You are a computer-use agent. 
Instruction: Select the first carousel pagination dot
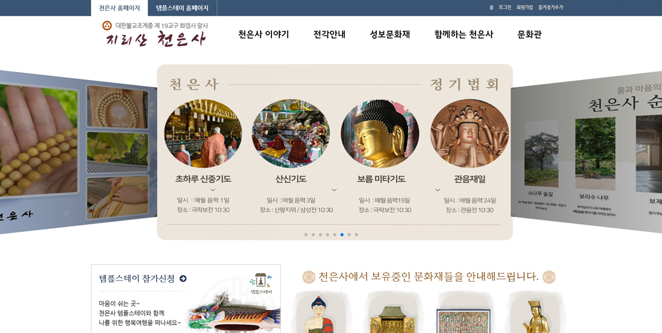point(306,234)
